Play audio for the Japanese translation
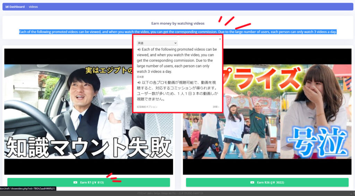Screen dimensions: 355x196 [x=139, y=83]
